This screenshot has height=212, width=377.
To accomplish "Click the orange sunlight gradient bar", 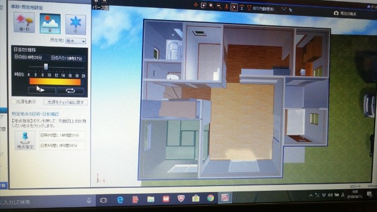I will click(55, 82).
